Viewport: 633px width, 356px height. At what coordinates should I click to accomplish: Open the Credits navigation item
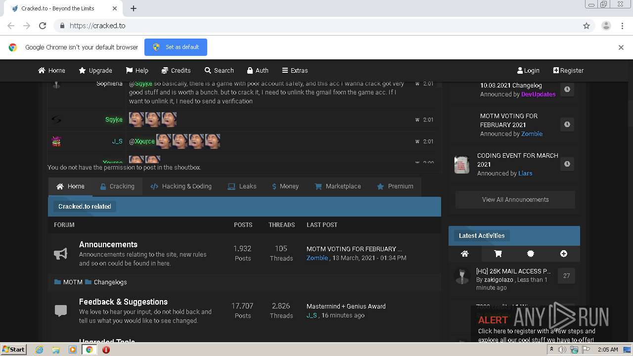pyautogui.click(x=176, y=70)
